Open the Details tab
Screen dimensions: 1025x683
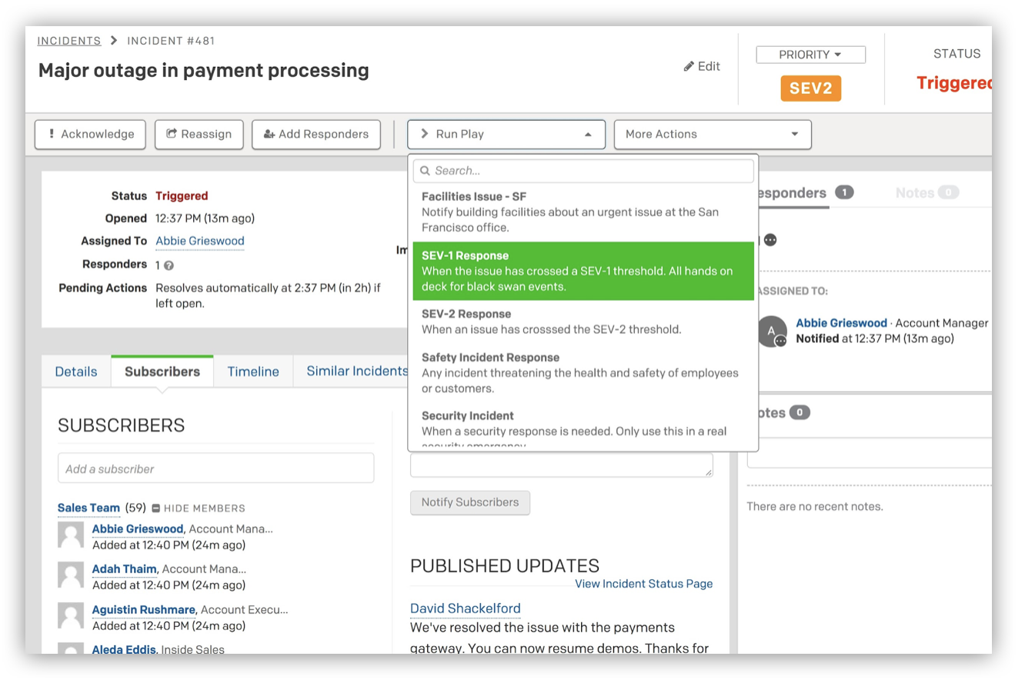coord(76,371)
